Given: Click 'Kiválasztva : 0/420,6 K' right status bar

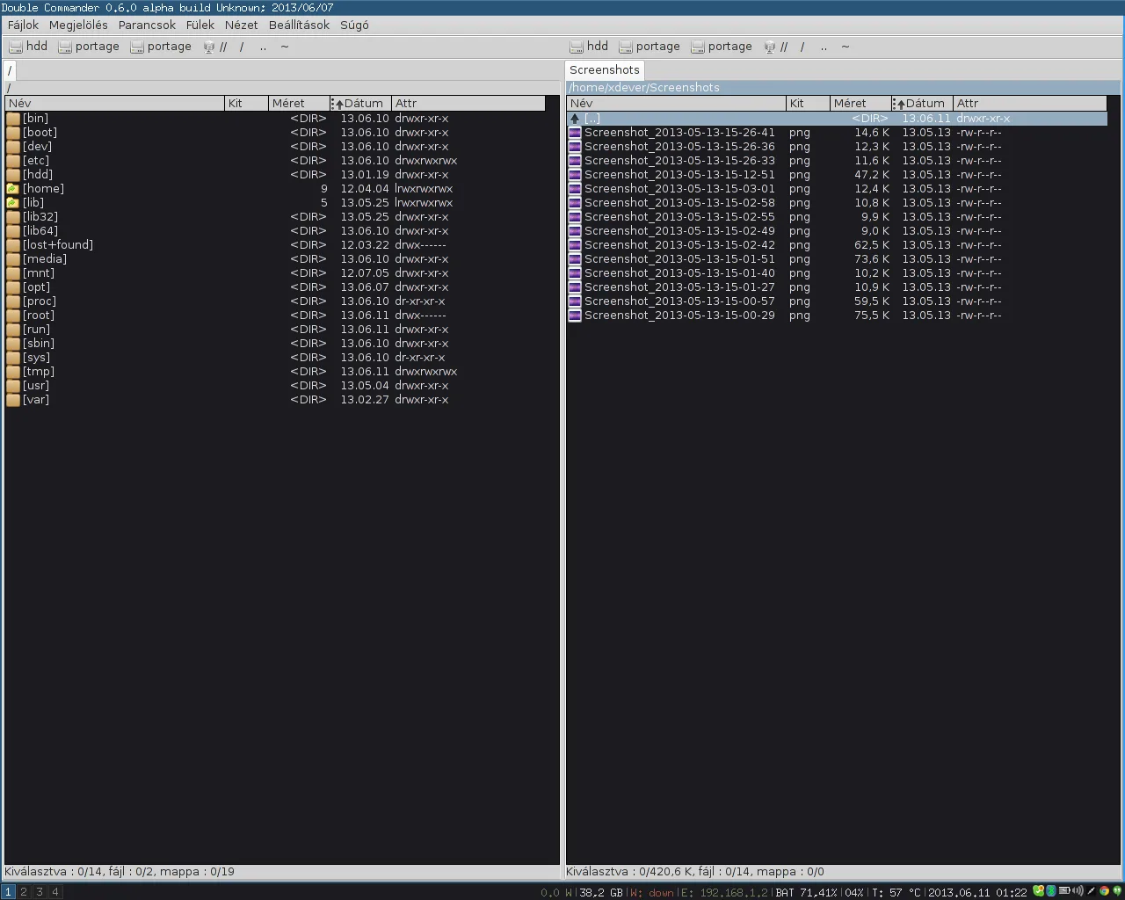Looking at the screenshot, I should tap(843, 872).
